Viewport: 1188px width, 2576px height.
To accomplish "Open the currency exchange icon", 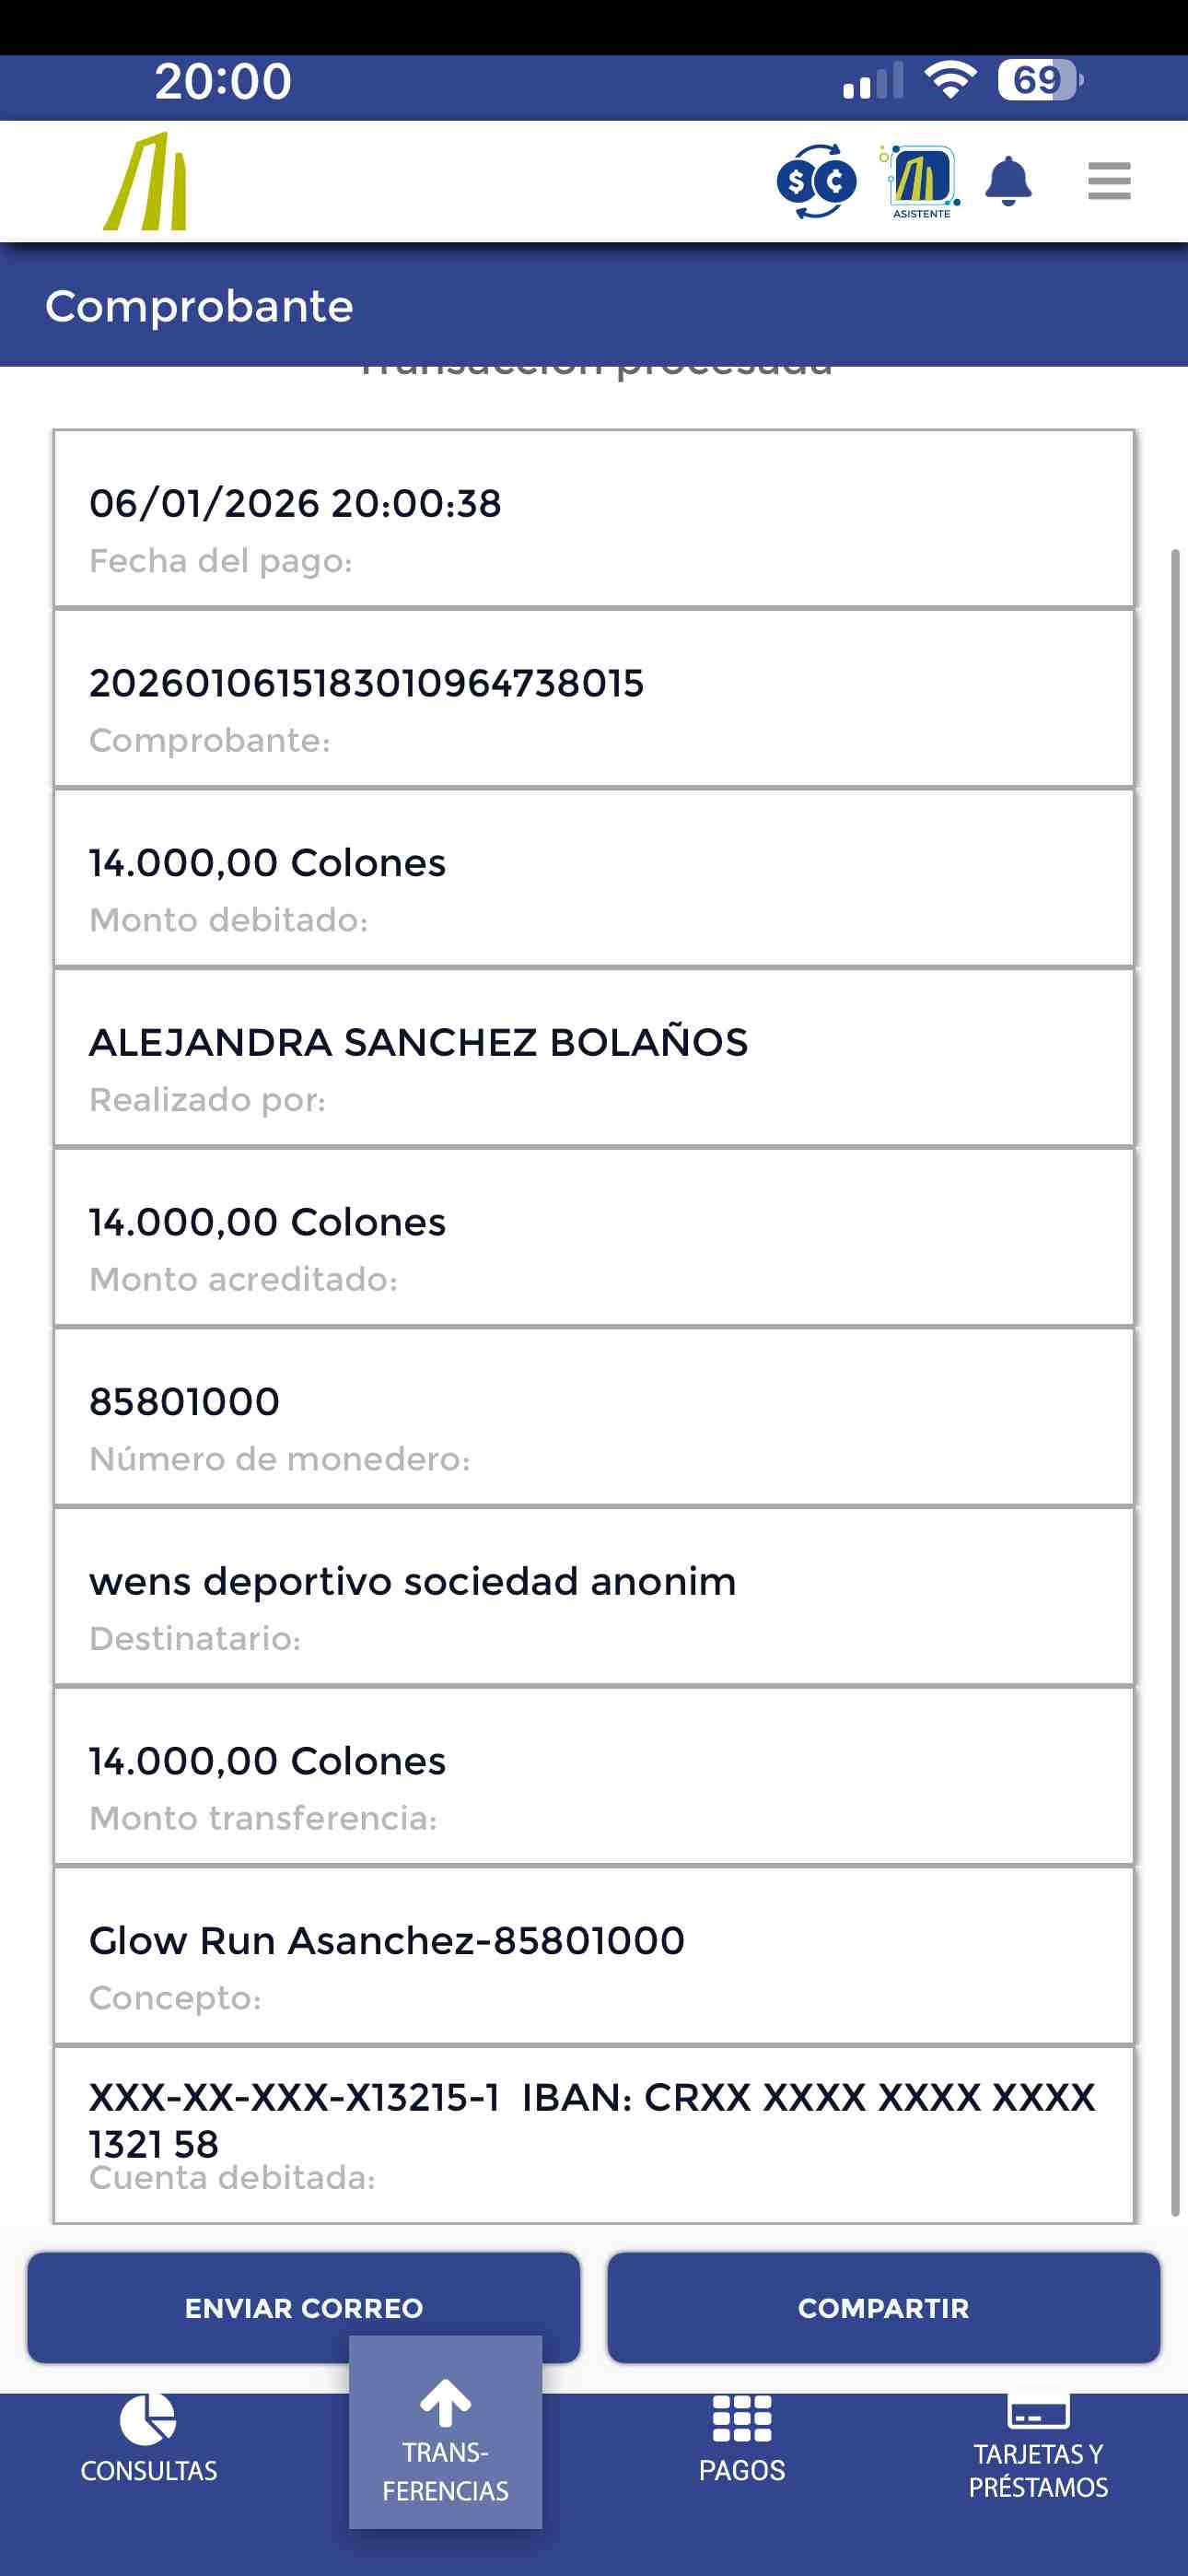I will [816, 181].
